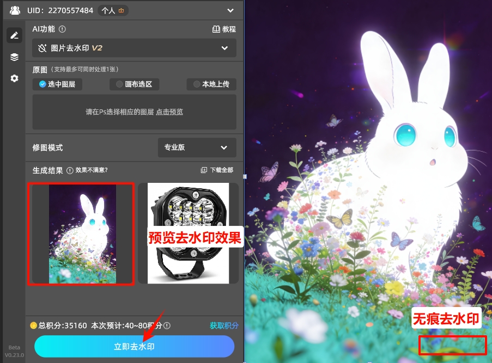
Task: Expand the UID account dropdown
Action: click(x=232, y=10)
